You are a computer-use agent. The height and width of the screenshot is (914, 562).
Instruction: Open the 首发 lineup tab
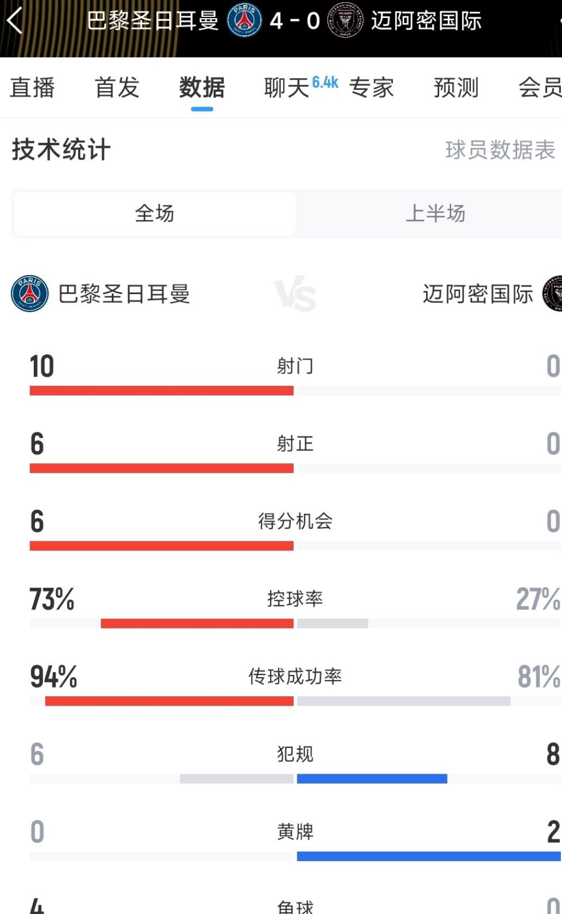[x=117, y=87]
